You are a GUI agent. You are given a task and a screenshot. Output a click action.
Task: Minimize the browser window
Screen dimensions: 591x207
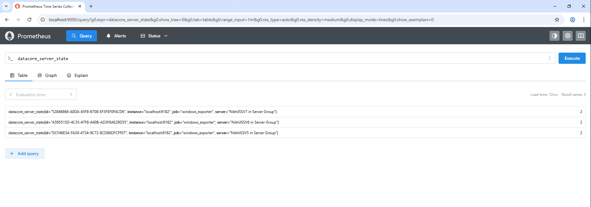(x=555, y=6)
